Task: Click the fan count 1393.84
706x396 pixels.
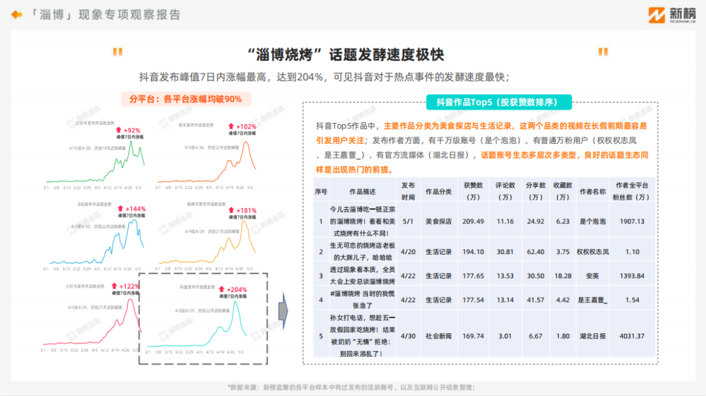Action: click(632, 276)
